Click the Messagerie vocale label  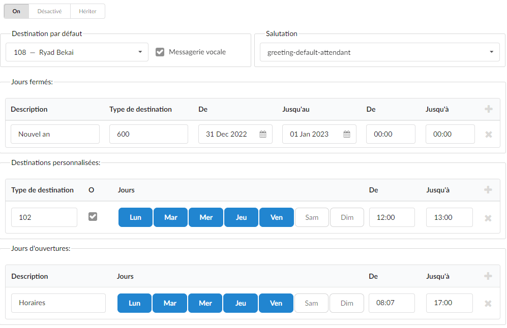[x=197, y=52]
